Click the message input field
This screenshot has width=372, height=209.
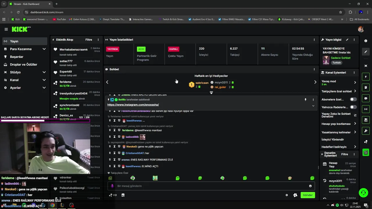[x=211, y=186]
